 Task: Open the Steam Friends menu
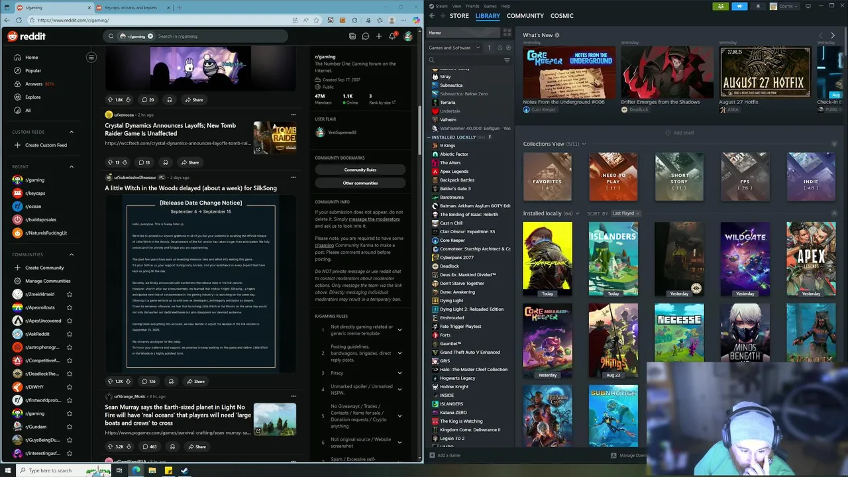[472, 6]
